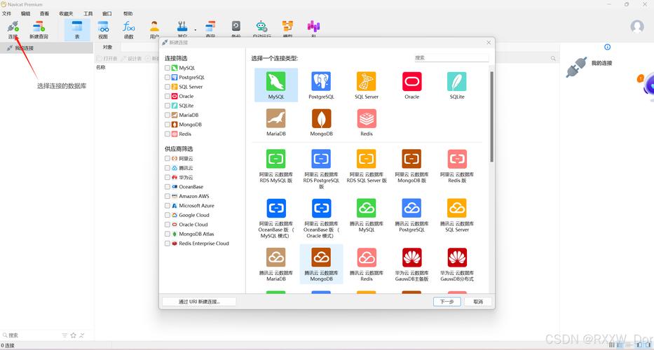The height and width of the screenshot is (350, 654).
Task: Tick the MySQL connection filter checkbox
Action: (x=168, y=67)
